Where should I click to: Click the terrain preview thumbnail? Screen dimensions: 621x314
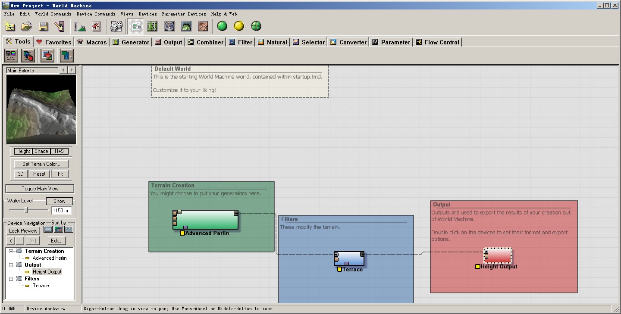(x=41, y=110)
